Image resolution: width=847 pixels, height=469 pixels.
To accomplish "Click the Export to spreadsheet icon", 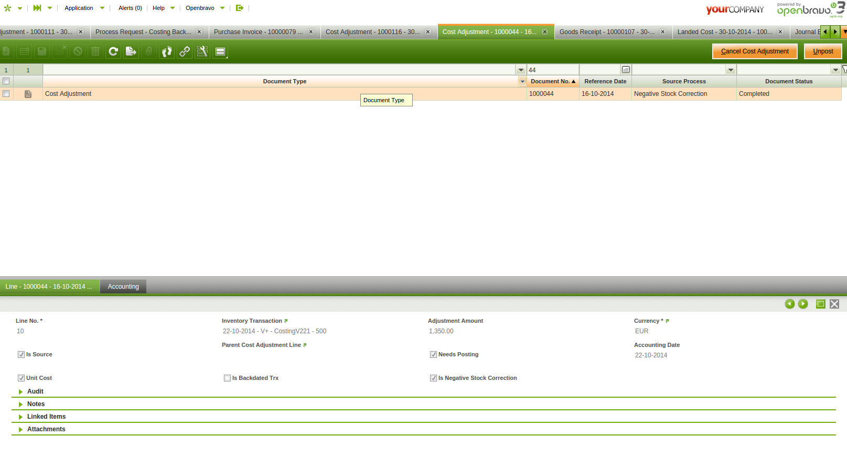I will click(x=131, y=51).
